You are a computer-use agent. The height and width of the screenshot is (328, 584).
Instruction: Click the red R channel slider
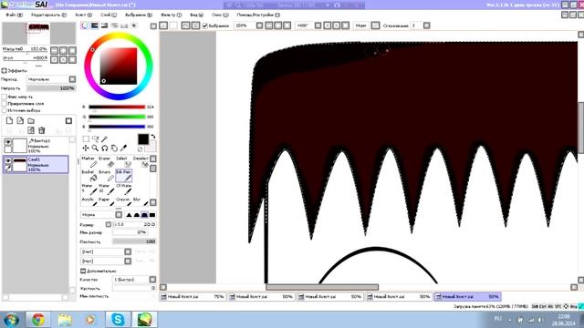(117, 108)
